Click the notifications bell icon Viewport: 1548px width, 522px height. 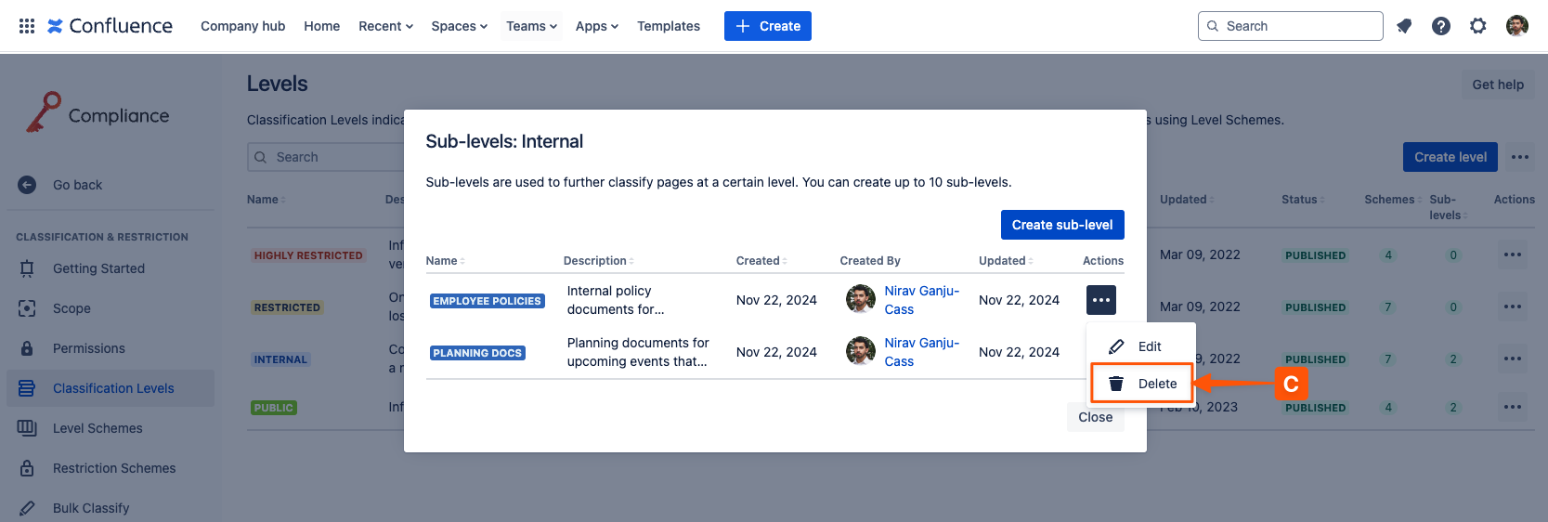coord(1404,26)
